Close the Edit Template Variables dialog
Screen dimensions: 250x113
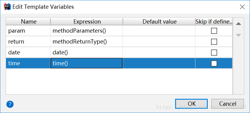[242, 7]
